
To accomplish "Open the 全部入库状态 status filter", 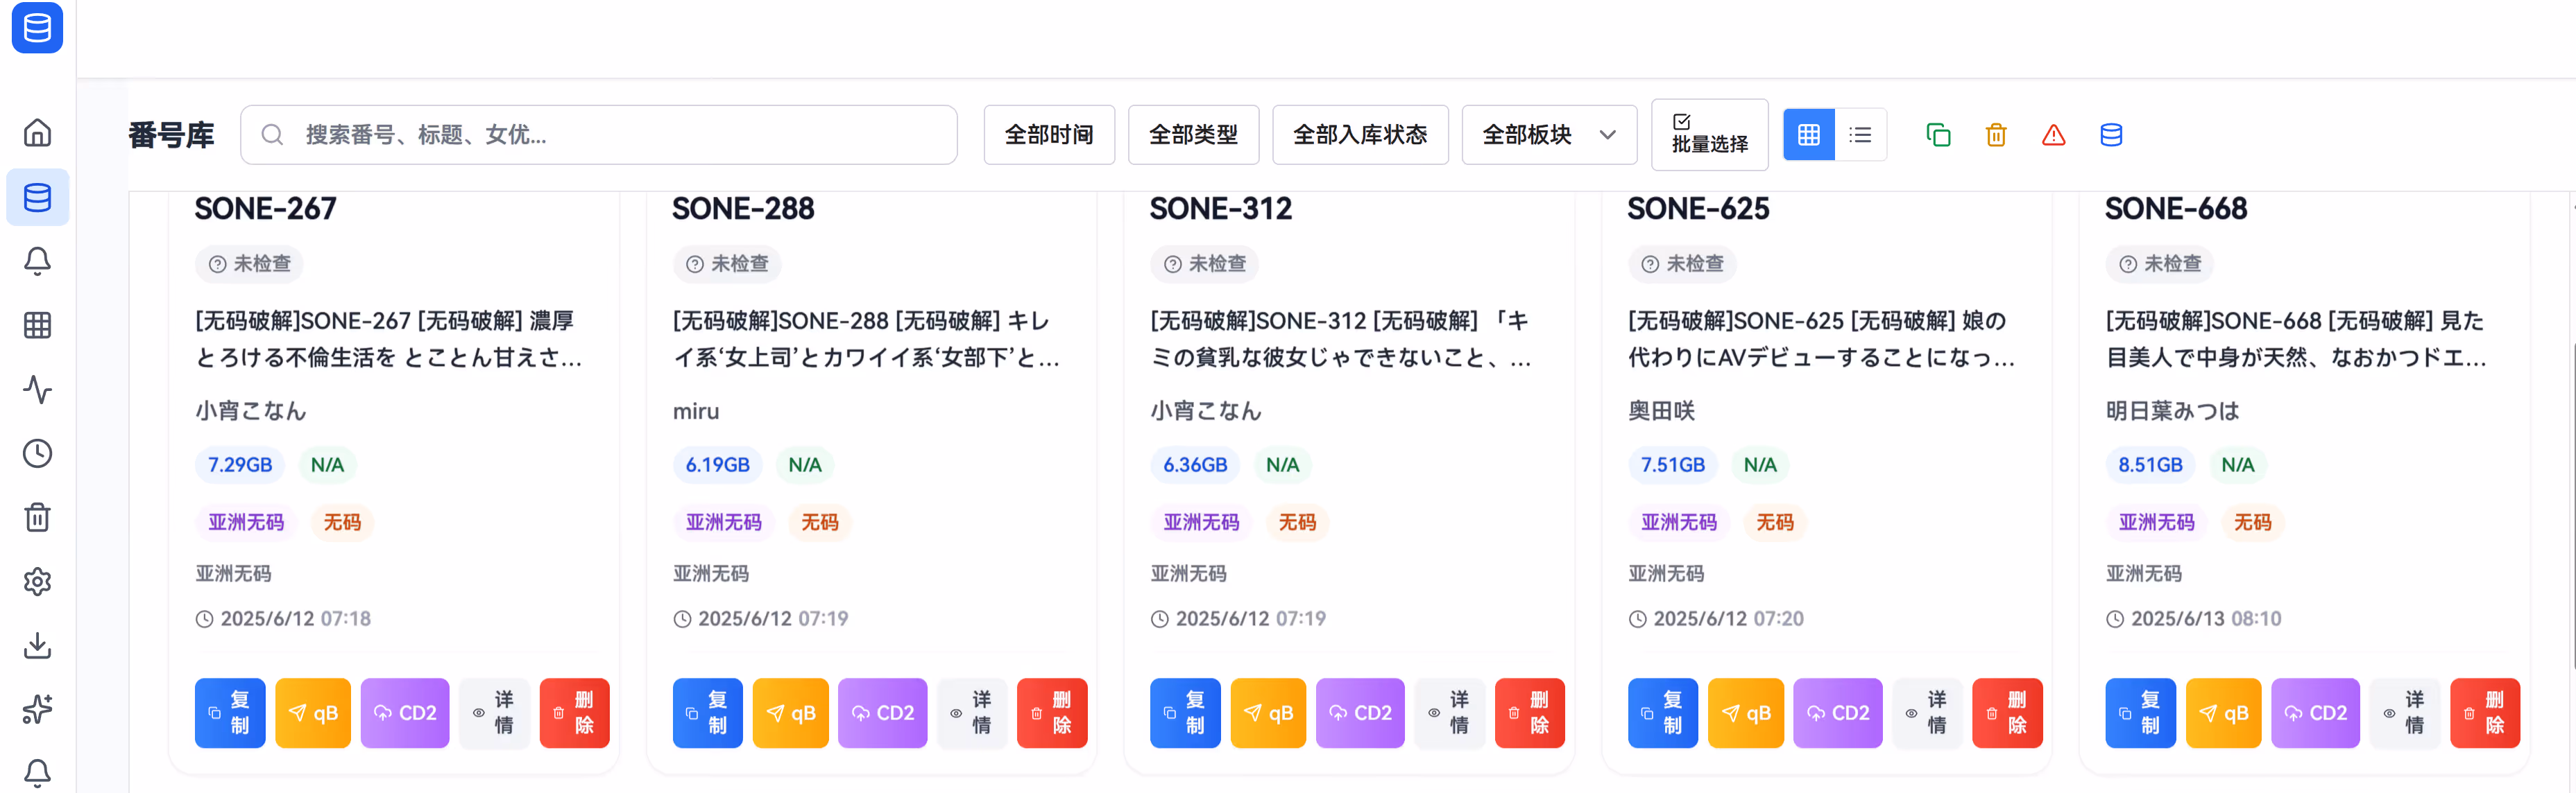I will coord(1359,135).
